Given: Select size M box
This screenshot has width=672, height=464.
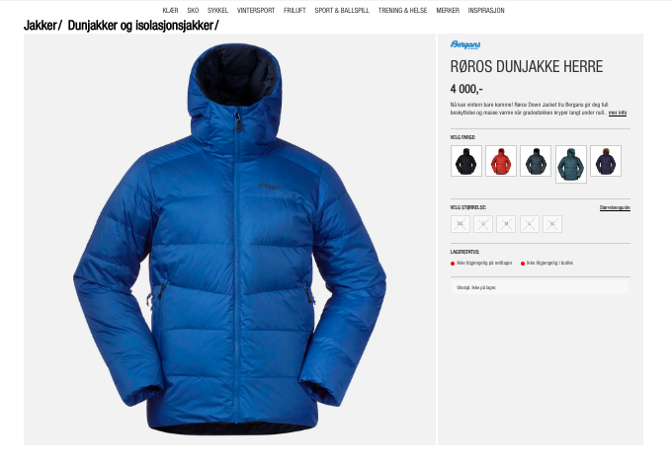Looking at the screenshot, I should (x=506, y=224).
